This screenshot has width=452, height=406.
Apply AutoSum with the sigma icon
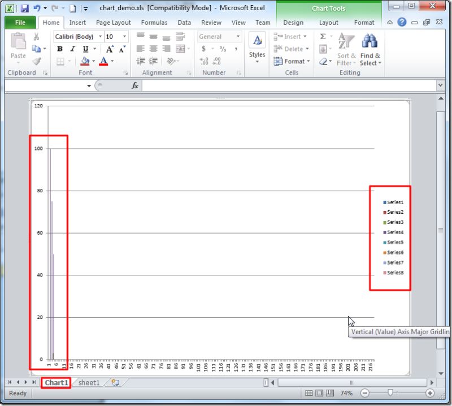tap(322, 37)
